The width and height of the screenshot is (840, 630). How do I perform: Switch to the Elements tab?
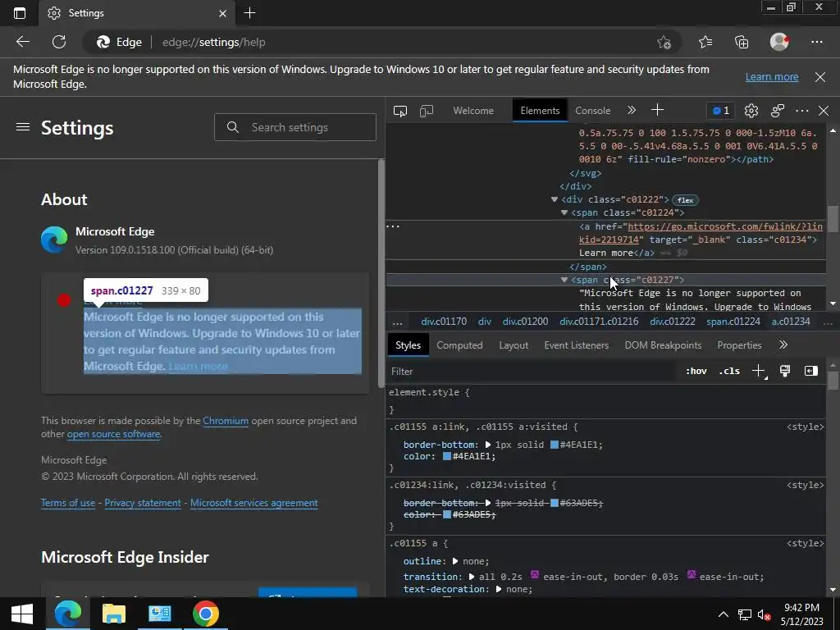[540, 111]
